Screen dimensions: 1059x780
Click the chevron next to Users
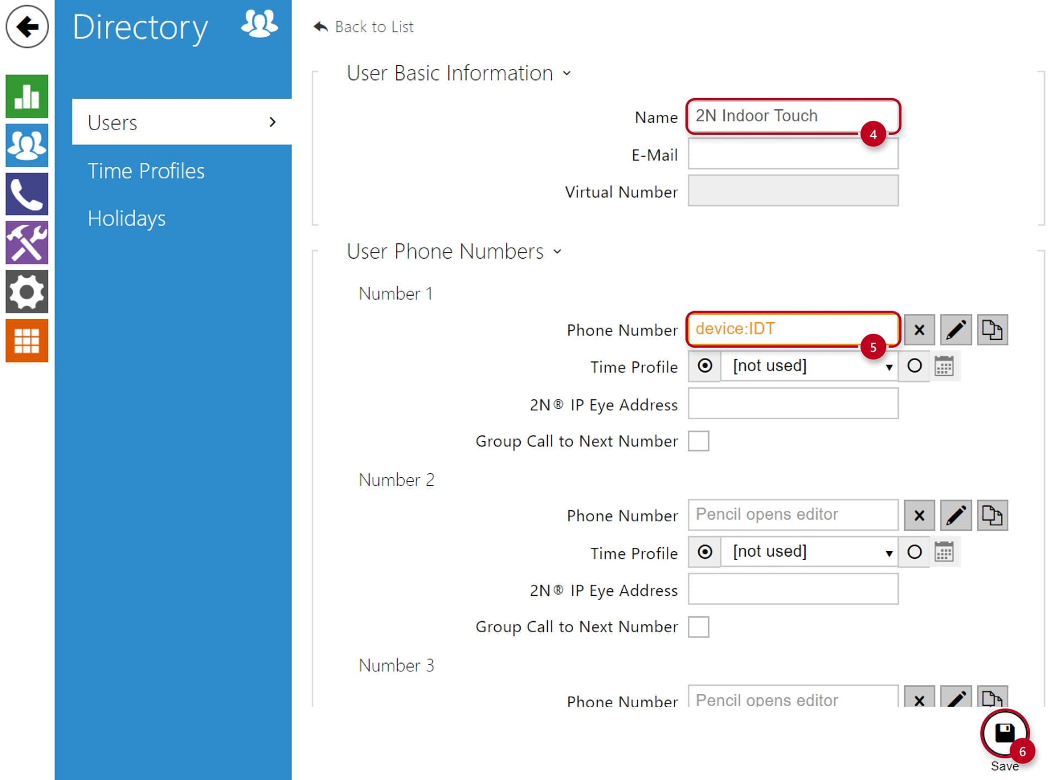[272, 122]
